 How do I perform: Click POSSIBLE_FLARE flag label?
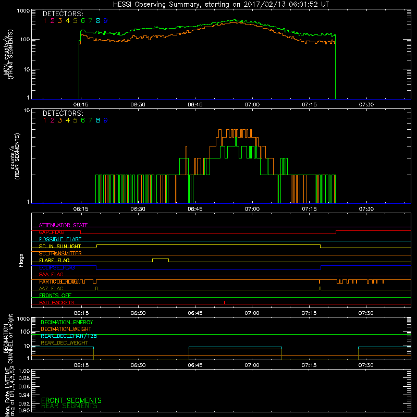tap(60, 239)
